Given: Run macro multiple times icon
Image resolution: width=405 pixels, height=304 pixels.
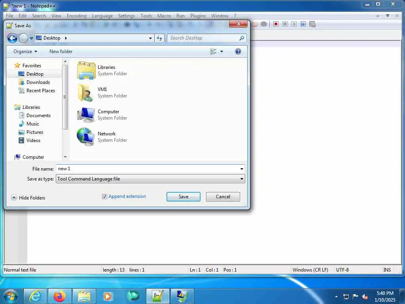Looking at the screenshot, I should click(303, 24).
